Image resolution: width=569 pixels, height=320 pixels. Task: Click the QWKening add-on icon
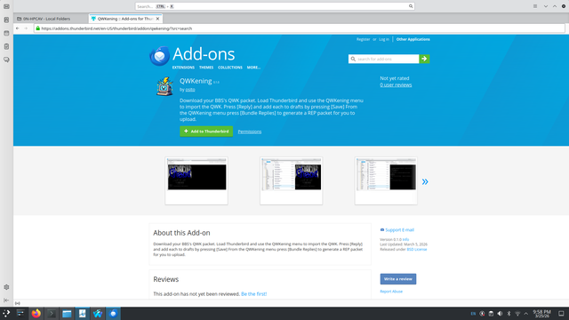164,86
